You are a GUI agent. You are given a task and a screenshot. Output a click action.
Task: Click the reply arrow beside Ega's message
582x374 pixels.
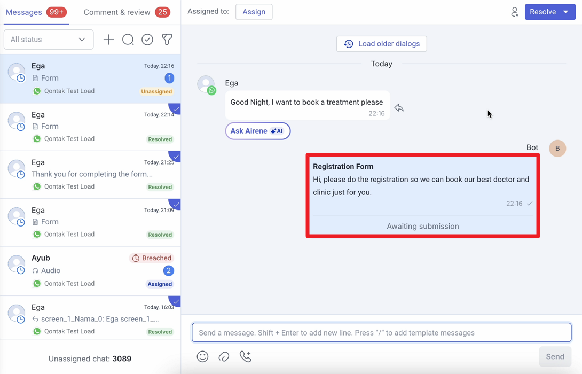399,108
